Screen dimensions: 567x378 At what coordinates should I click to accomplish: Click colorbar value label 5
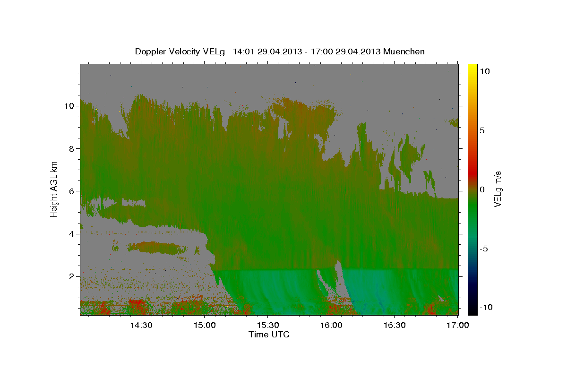click(x=482, y=130)
